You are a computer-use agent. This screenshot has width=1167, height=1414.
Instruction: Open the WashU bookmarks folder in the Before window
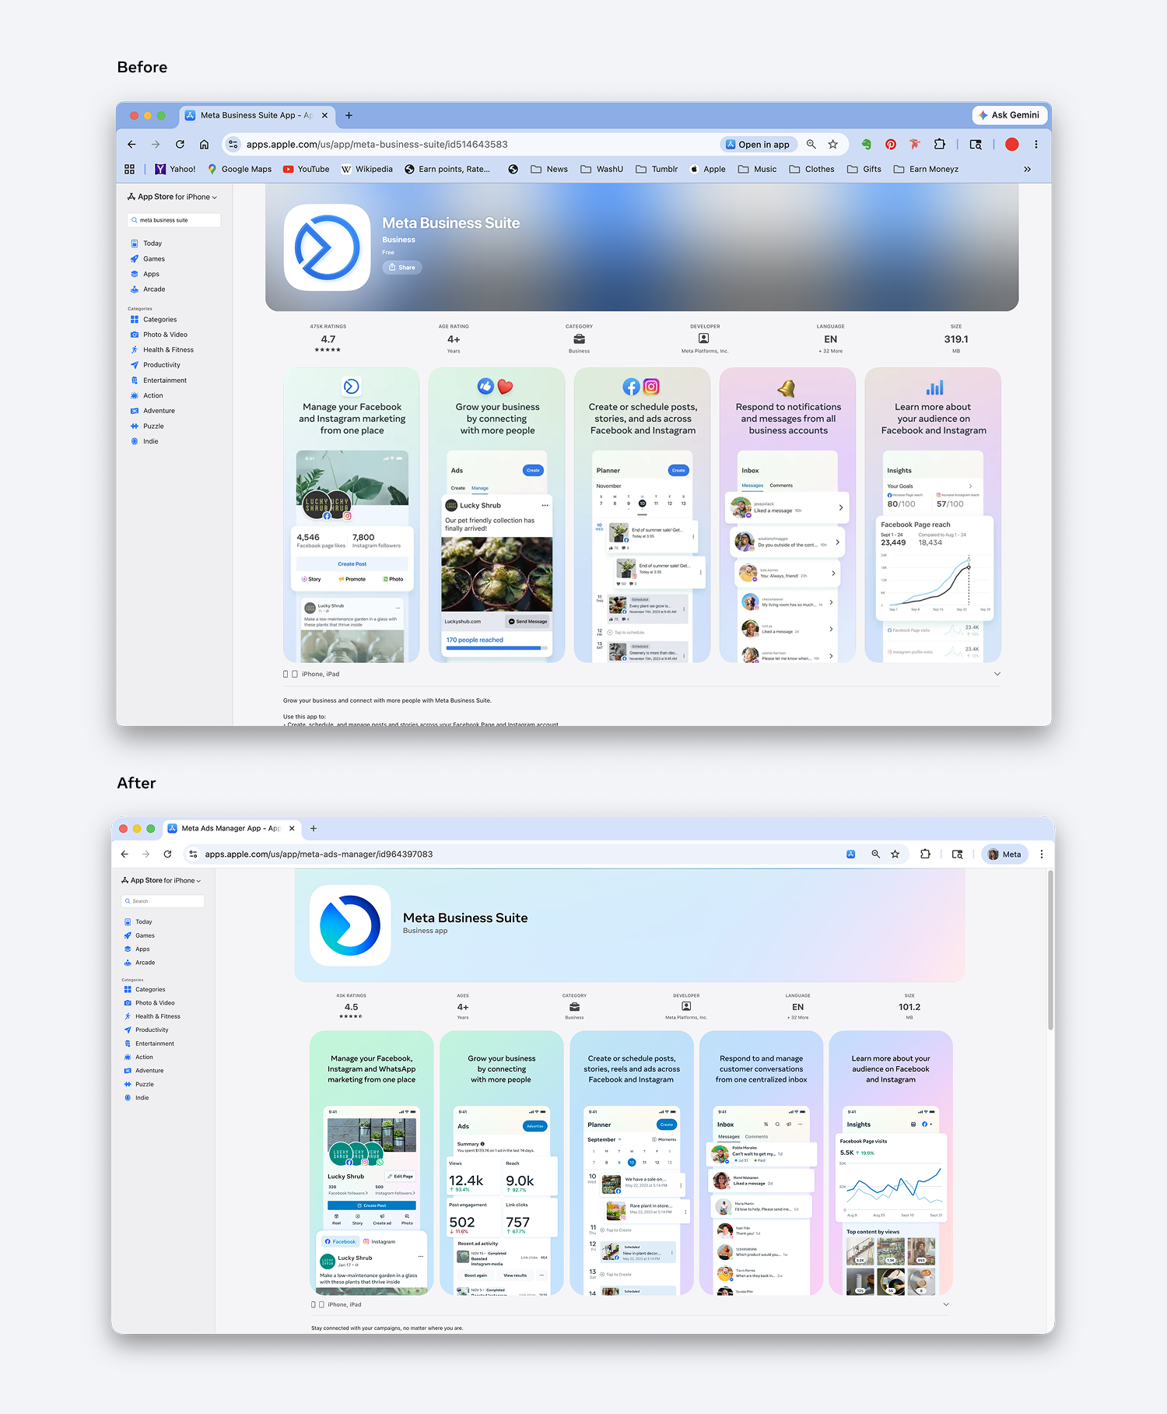602,169
